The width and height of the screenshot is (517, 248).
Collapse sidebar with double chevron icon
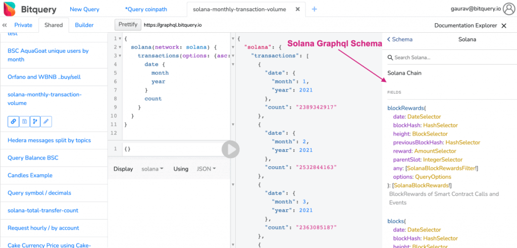tap(5, 25)
